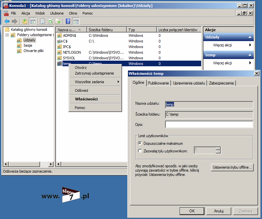262x219 pixels.
Task: Open the Widok menu
Action: 40,13
